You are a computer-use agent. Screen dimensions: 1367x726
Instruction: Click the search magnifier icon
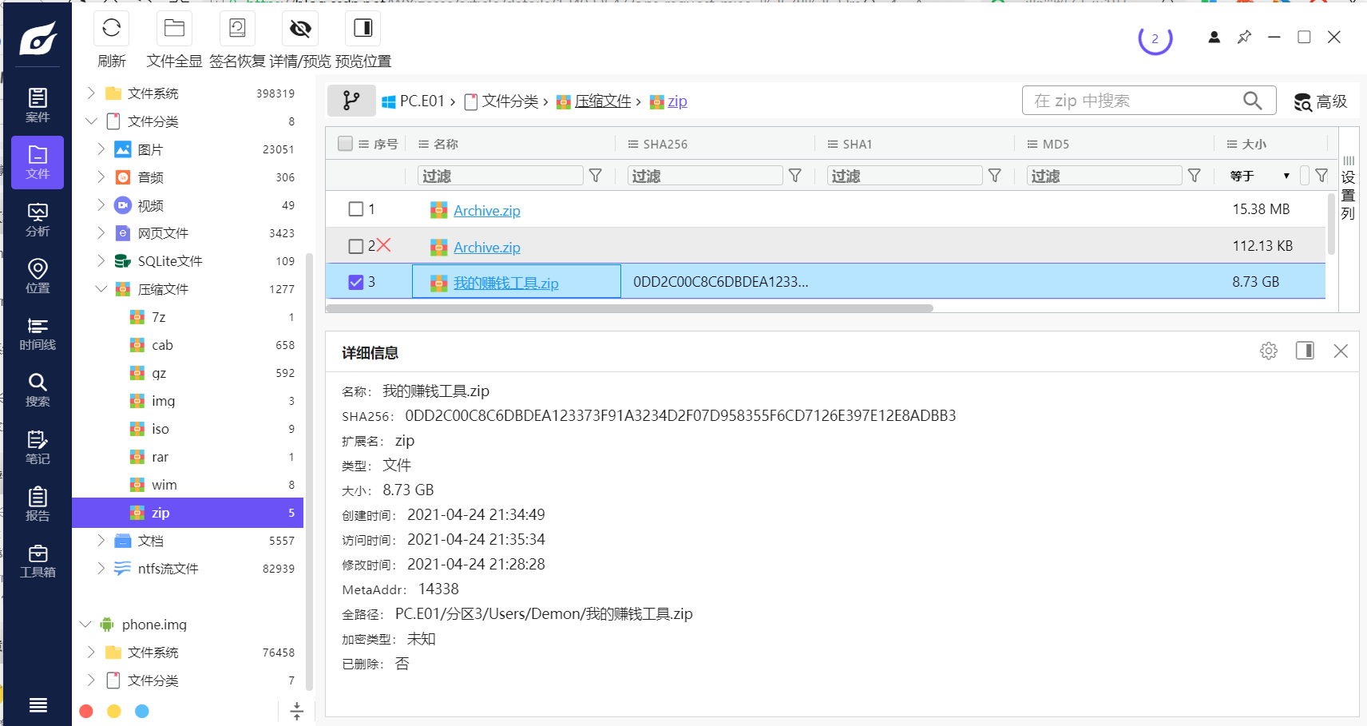tap(1252, 101)
